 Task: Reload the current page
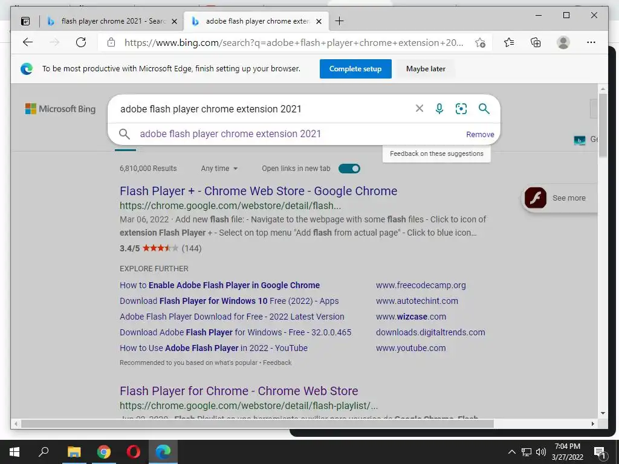coord(81,42)
